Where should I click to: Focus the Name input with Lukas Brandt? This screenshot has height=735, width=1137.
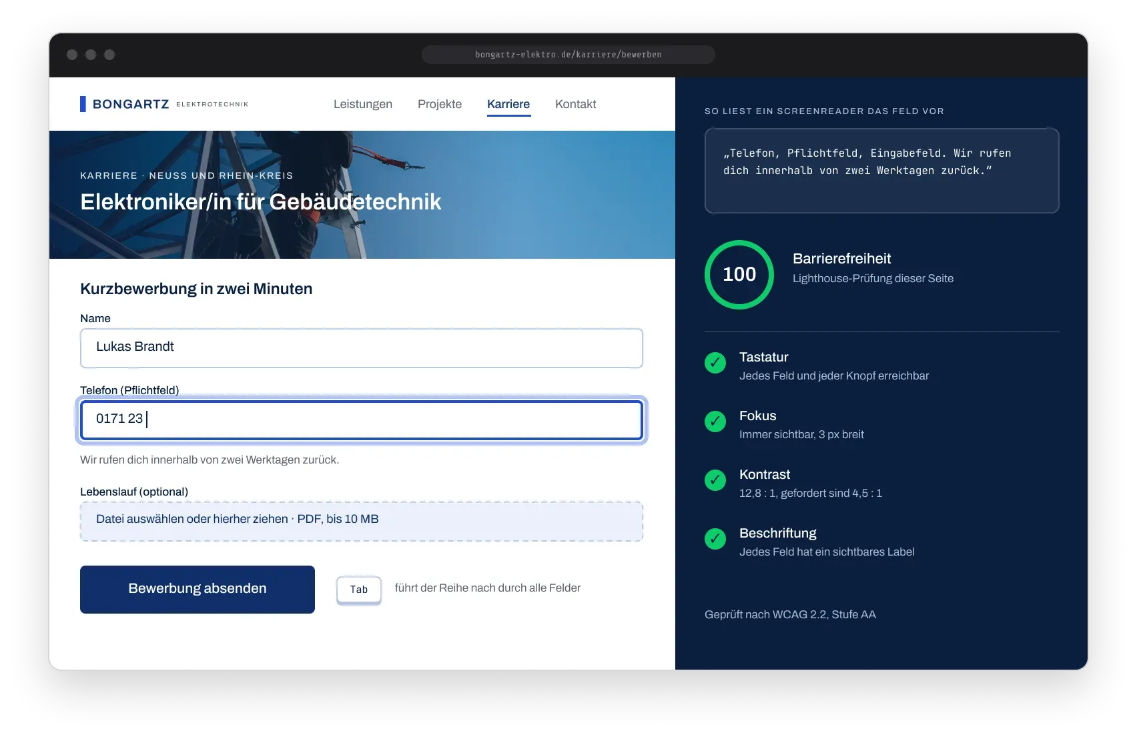(x=362, y=348)
